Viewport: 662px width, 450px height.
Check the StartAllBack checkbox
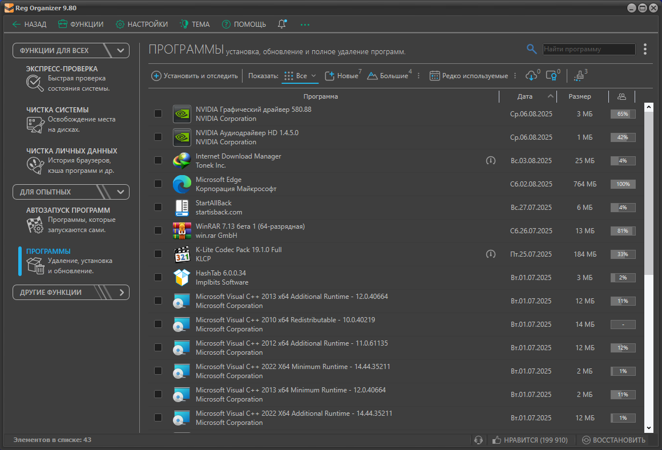click(158, 208)
